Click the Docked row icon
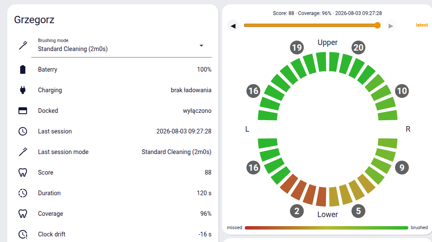The height and width of the screenshot is (242, 432). [x=23, y=111]
